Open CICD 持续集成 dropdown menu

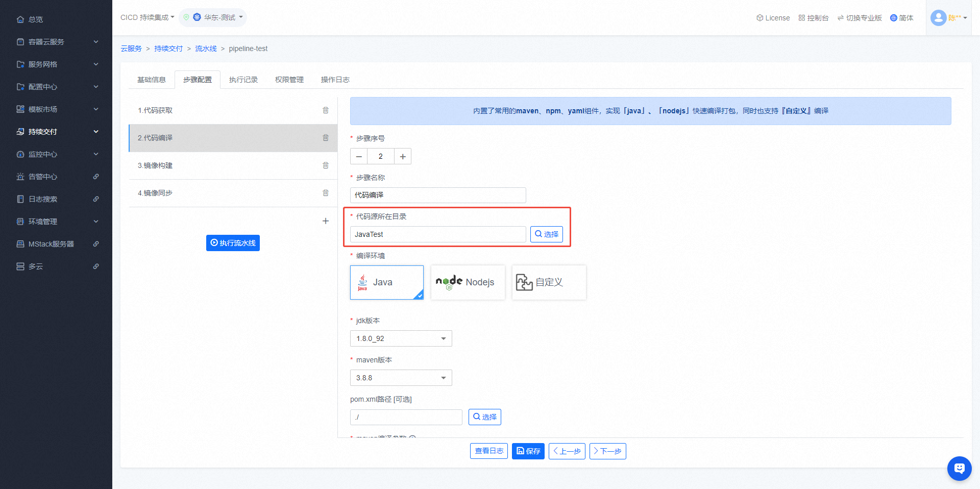click(147, 17)
